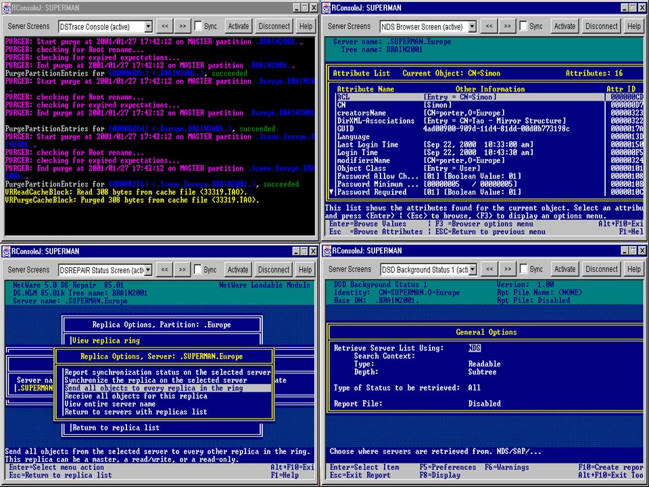649x487 pixels.
Task: Select 'Receive all objects for this replica'
Action: click(x=168, y=396)
